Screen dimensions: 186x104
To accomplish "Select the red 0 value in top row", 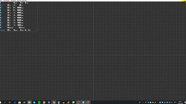I will [x=9, y=3].
